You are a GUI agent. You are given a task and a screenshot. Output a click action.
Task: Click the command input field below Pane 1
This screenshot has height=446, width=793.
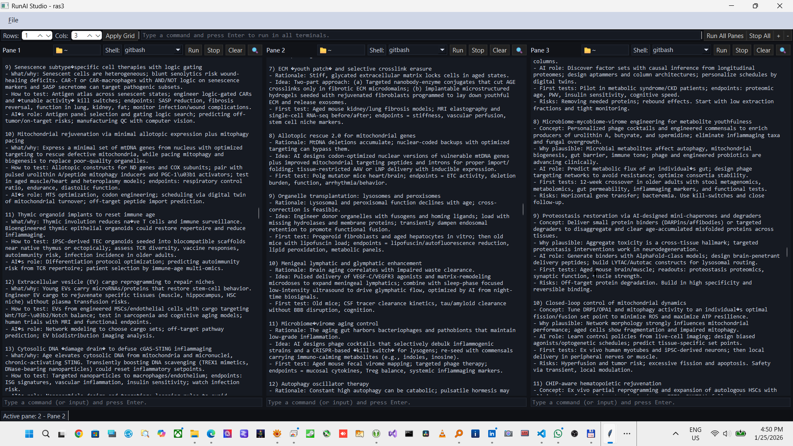click(x=132, y=402)
